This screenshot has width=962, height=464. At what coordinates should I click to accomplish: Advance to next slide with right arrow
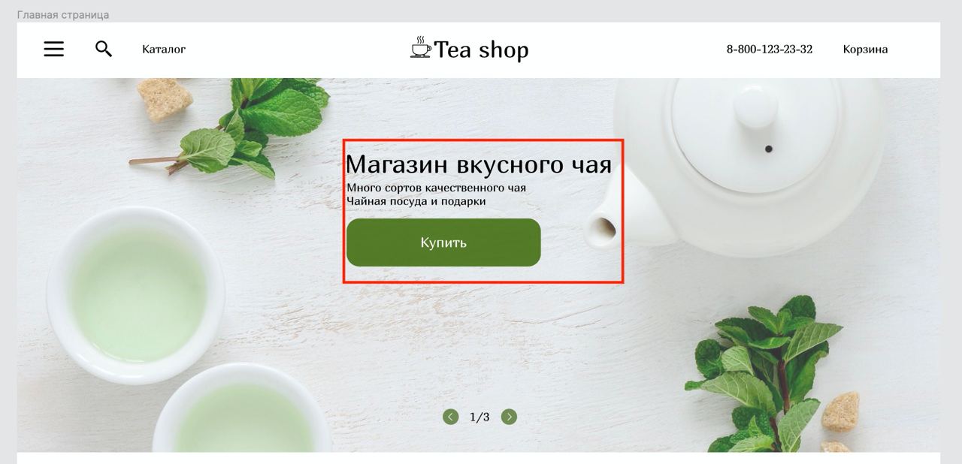[x=509, y=417]
